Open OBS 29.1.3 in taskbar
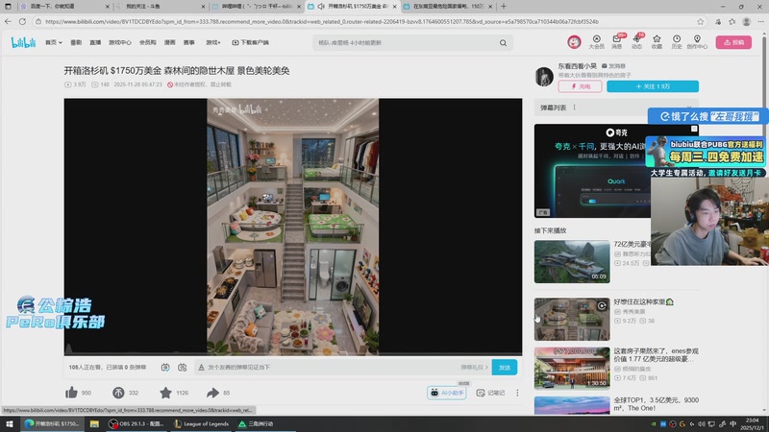769x432 pixels. tap(136, 423)
